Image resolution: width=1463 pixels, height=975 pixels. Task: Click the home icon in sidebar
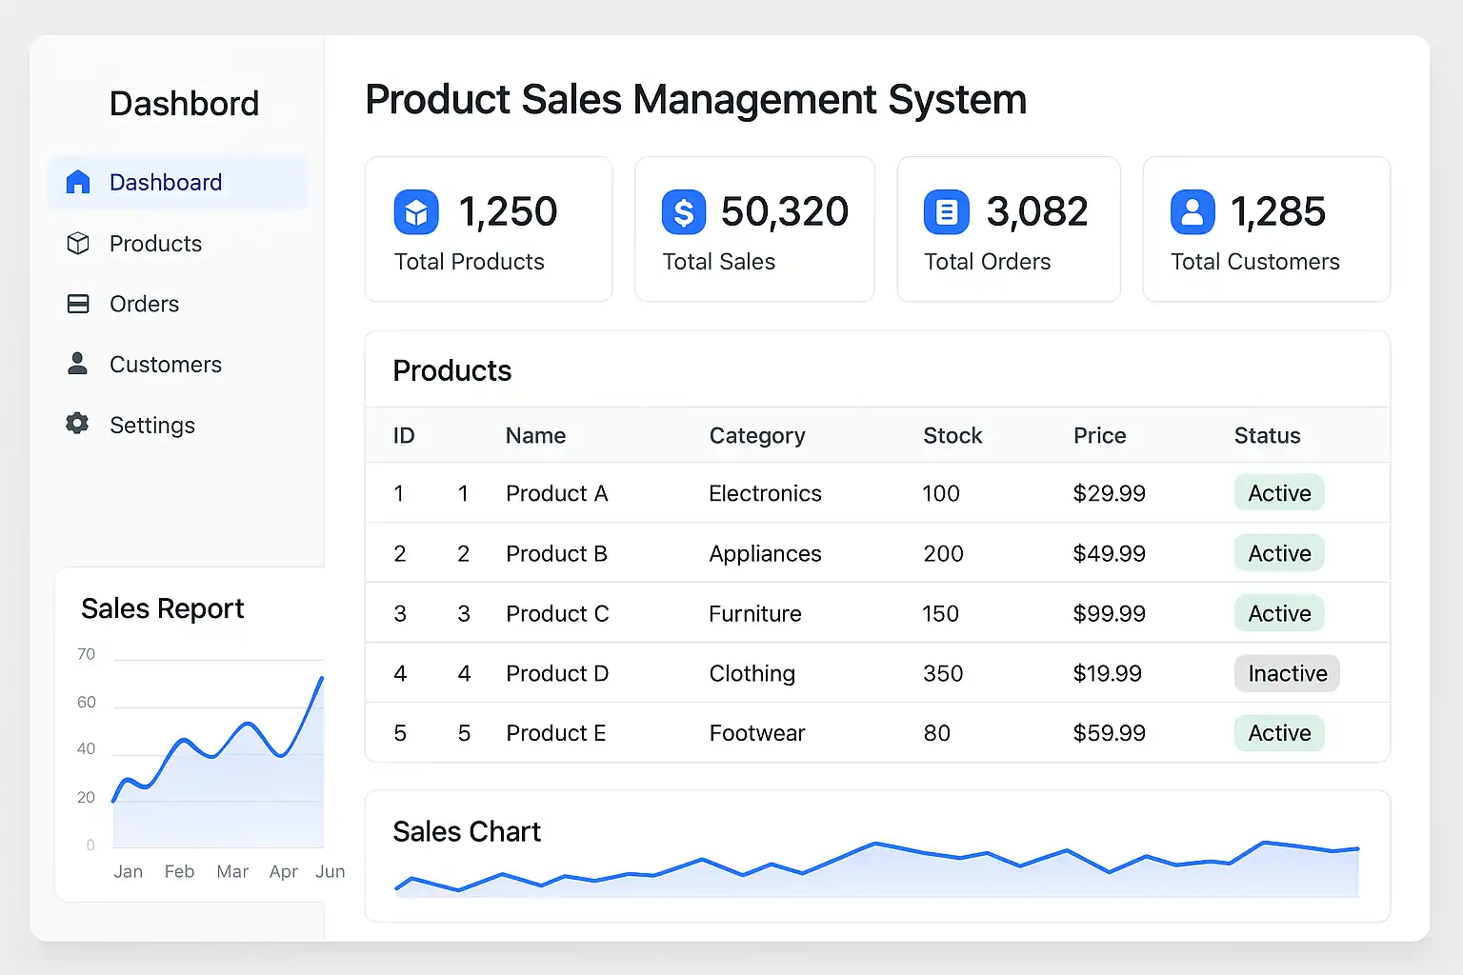point(78,182)
